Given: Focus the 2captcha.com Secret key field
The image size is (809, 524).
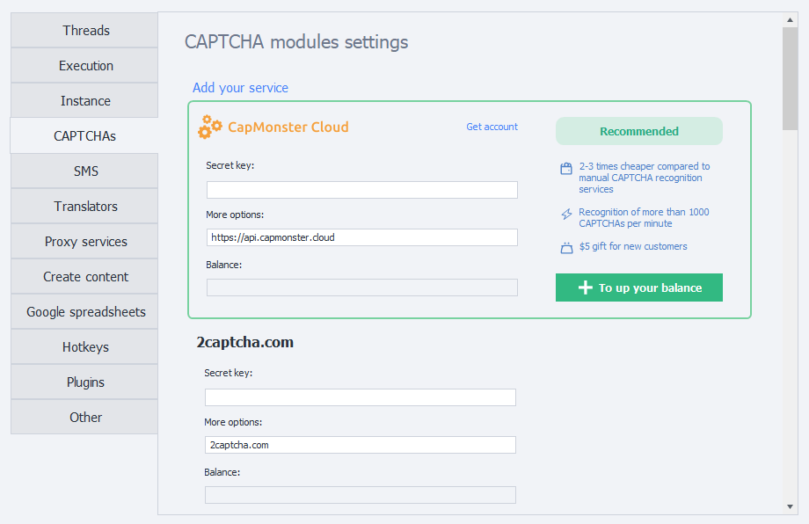Looking at the screenshot, I should tap(360, 397).
